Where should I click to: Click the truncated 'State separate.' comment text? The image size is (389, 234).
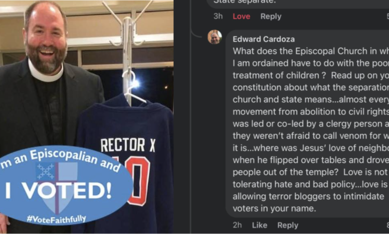[x=244, y=1]
